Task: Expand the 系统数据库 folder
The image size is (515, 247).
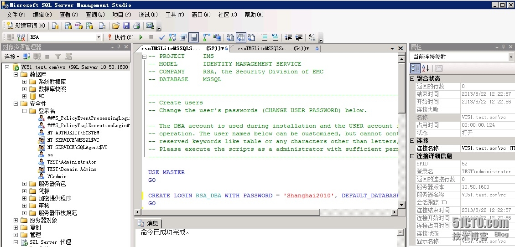Action: point(24,82)
